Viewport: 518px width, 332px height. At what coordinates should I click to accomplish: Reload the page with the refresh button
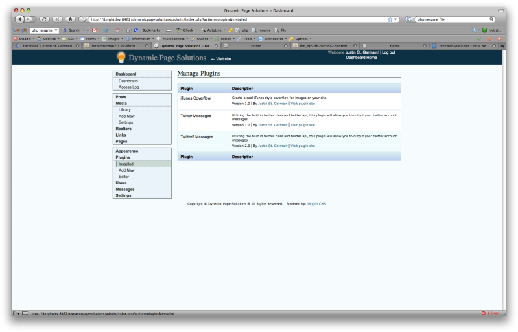[45, 19]
